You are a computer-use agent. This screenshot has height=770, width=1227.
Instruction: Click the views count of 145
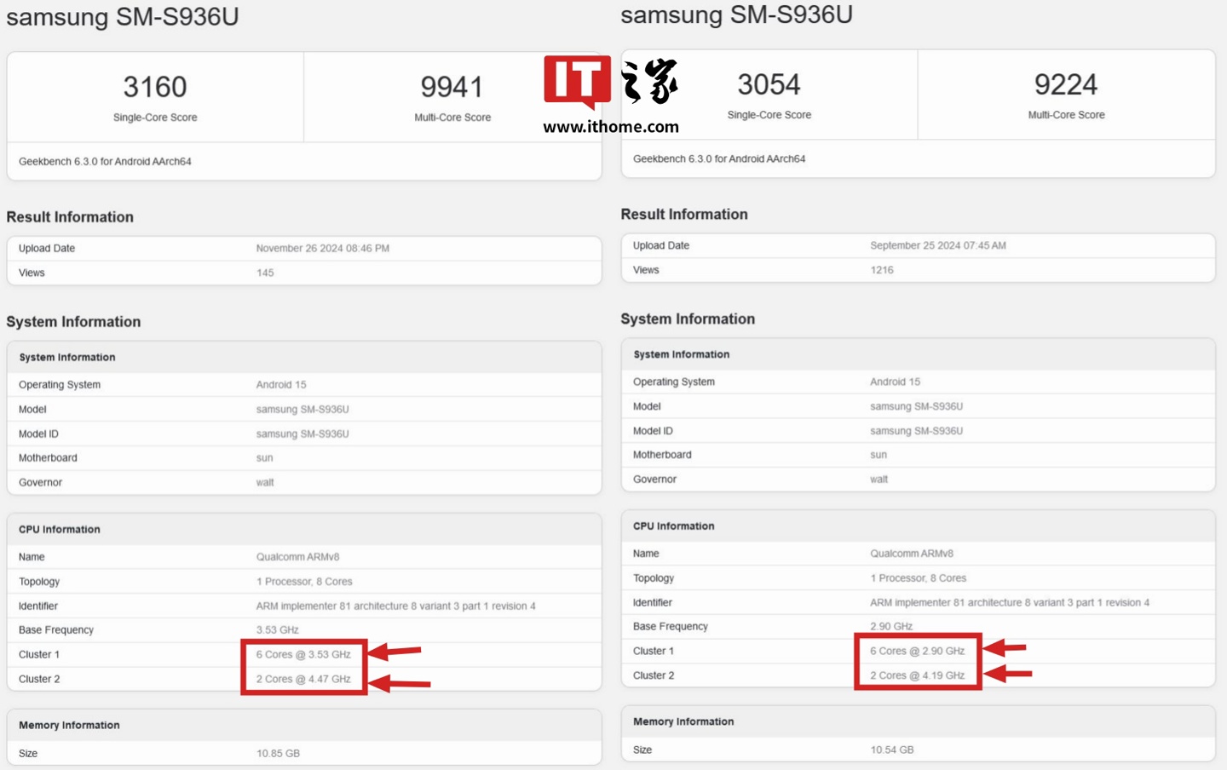tap(265, 273)
